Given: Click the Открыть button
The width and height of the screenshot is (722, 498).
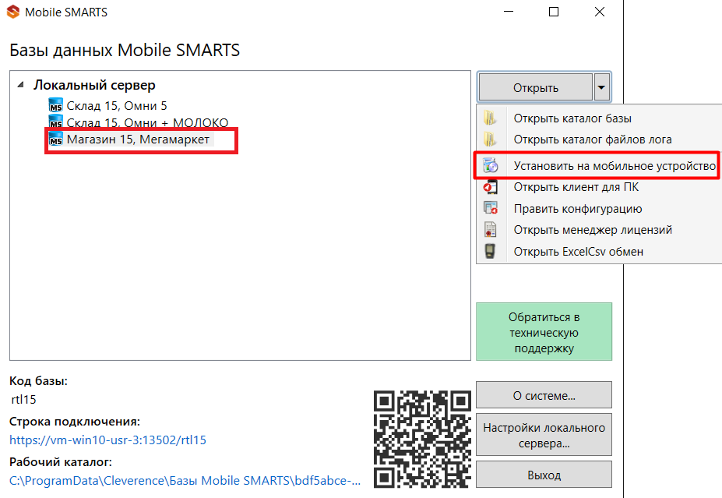Looking at the screenshot, I should pyautogui.click(x=536, y=87).
